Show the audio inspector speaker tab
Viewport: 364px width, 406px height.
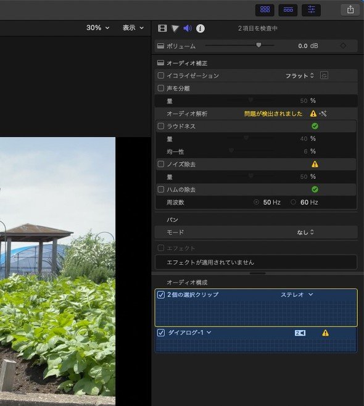pos(188,28)
